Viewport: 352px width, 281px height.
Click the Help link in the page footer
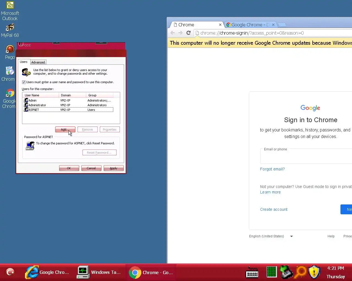click(x=331, y=236)
